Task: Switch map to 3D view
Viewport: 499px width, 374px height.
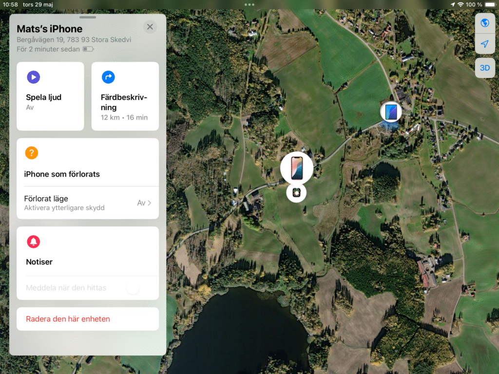Action: [x=485, y=68]
